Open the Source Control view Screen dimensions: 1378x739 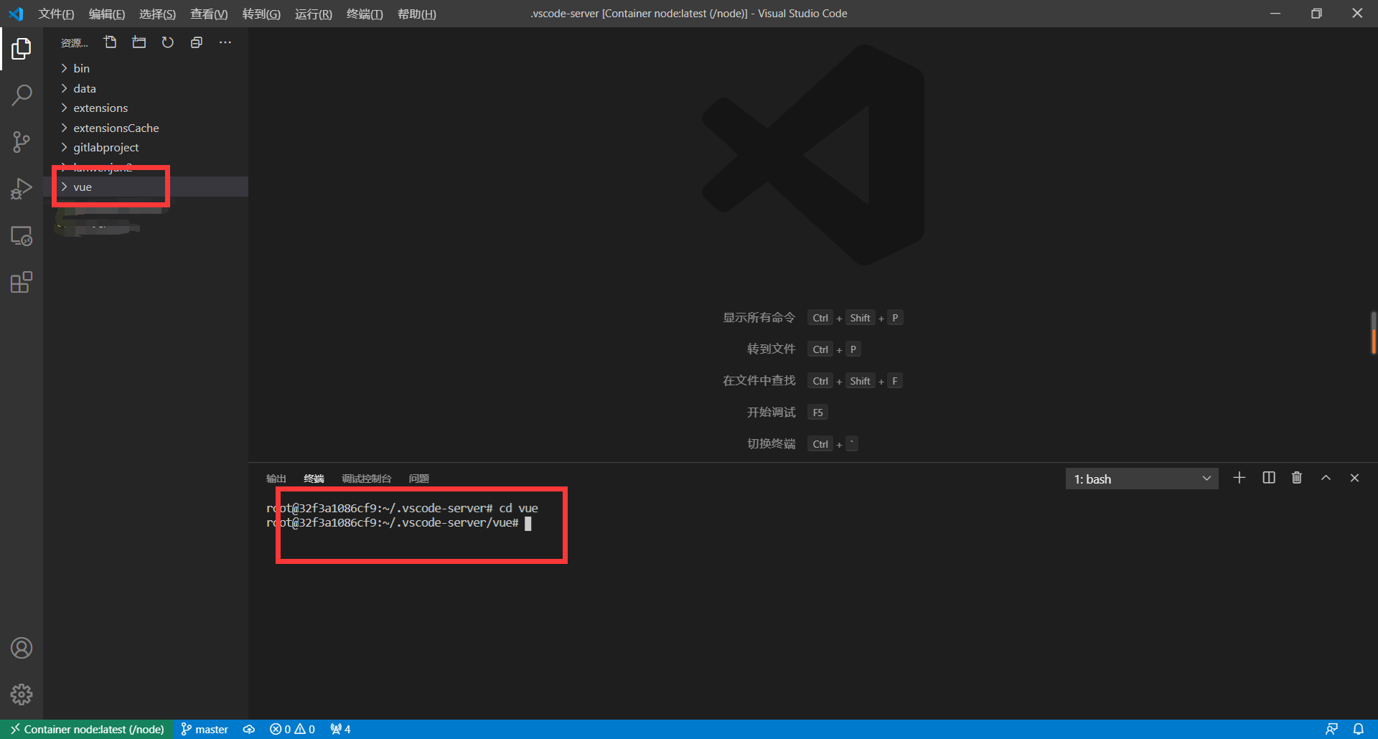tap(22, 142)
